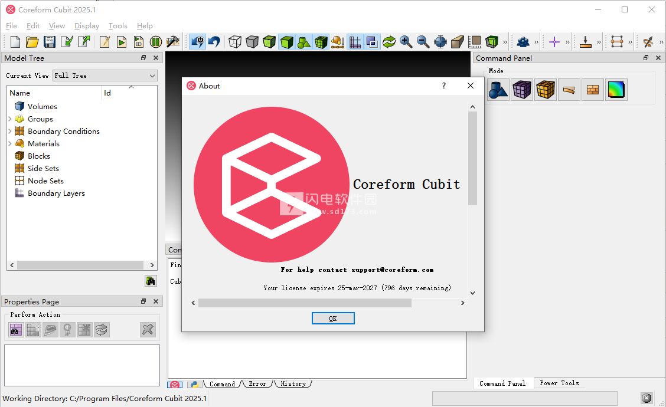The height and width of the screenshot is (407, 666).
Task: Click the green clipping plane cube icon
Action: (492, 42)
